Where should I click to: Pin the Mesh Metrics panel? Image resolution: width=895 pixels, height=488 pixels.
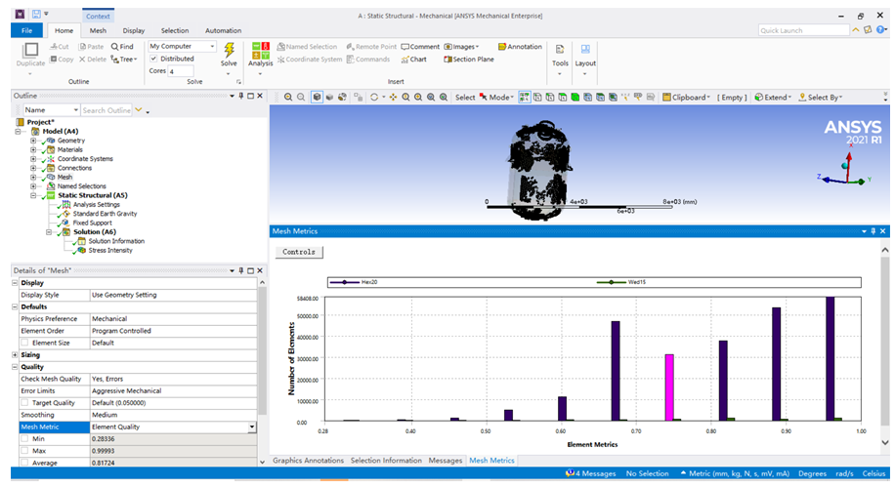pyautogui.click(x=873, y=231)
